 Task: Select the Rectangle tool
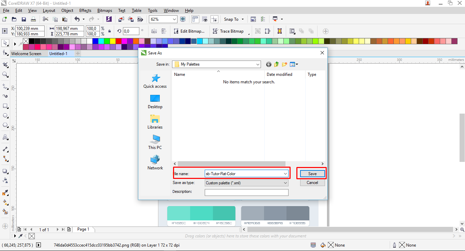click(5, 106)
